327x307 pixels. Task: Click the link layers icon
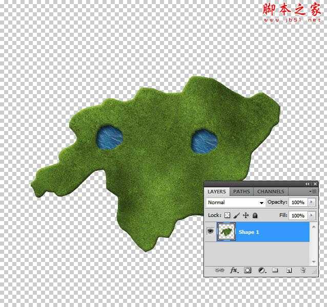point(219,270)
